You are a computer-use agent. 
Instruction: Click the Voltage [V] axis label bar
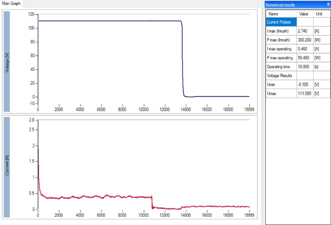pyautogui.click(x=6, y=61)
